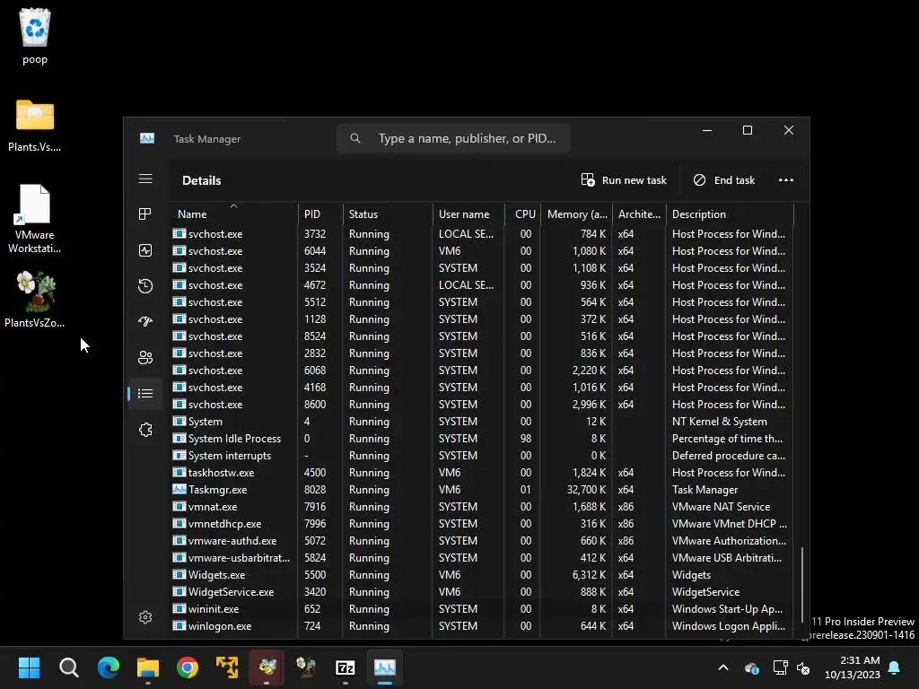This screenshot has width=919, height=689.
Task: Open the 7-Zip taskbar icon
Action: click(346, 667)
